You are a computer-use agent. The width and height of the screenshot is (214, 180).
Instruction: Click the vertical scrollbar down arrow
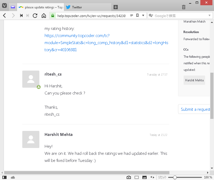[212, 168]
